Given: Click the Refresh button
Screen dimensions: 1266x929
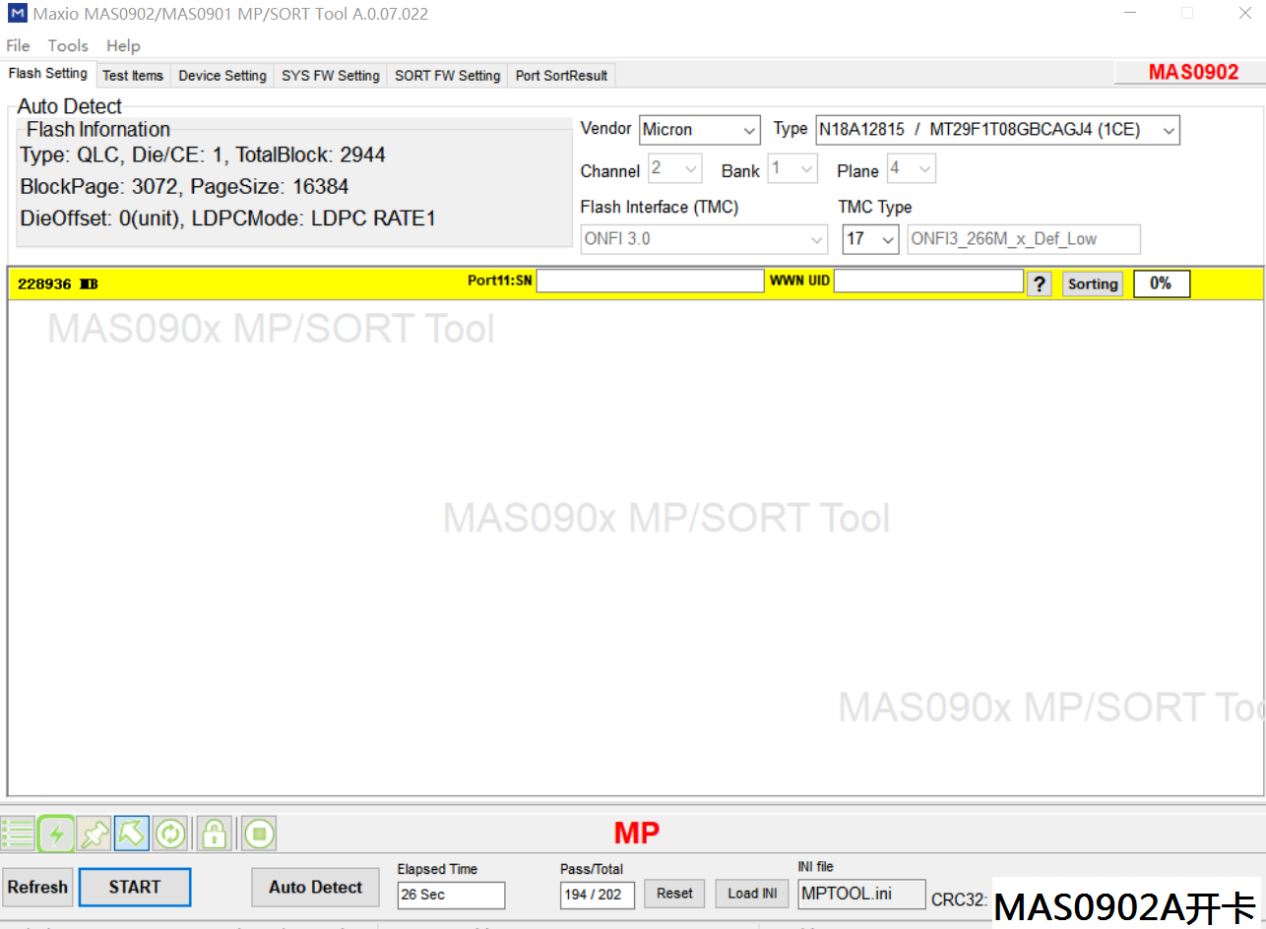Looking at the screenshot, I should (x=37, y=887).
